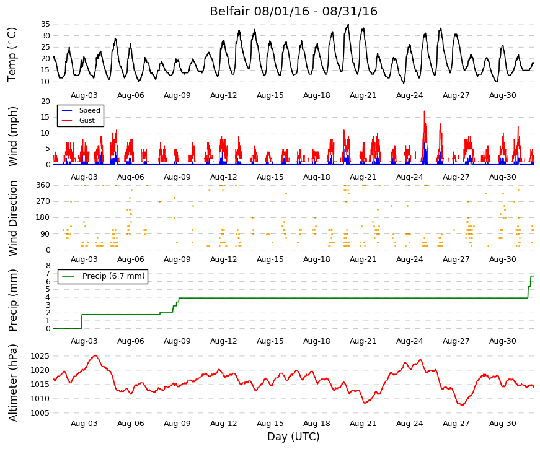
Task: Click the Wind Direction axis label
Action: [x=12, y=218]
